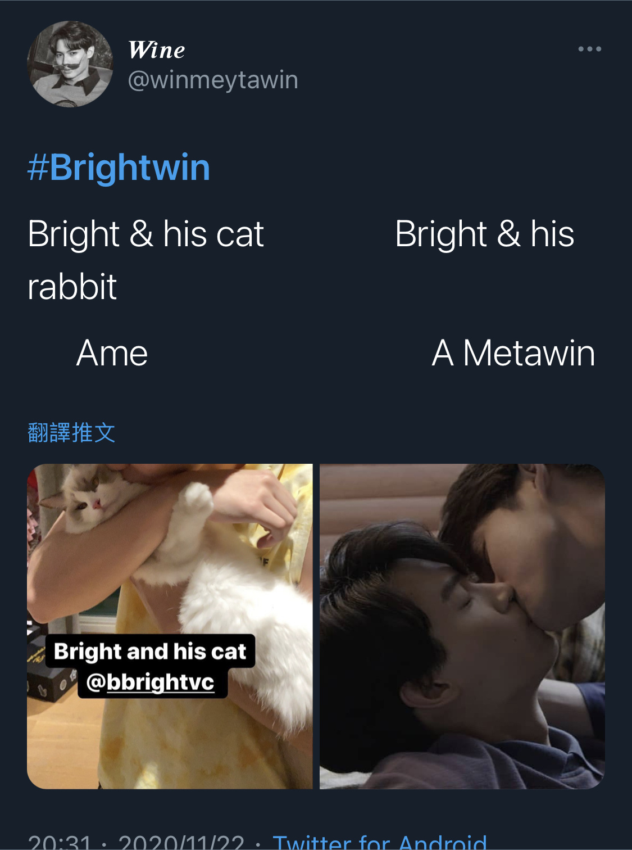View the right photo of two men

[x=462, y=626]
